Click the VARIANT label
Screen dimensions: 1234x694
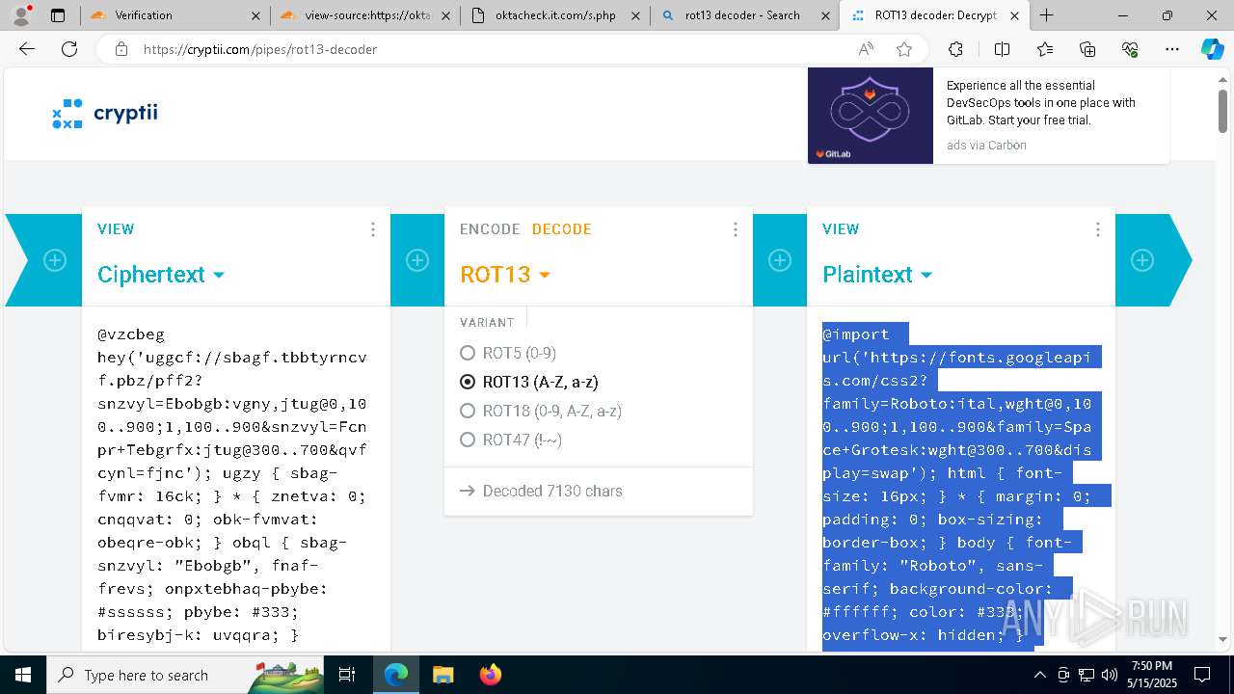(487, 323)
